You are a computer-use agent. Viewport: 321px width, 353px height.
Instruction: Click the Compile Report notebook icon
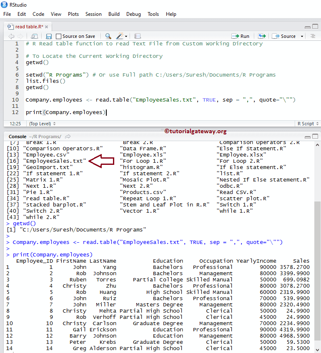138,36
